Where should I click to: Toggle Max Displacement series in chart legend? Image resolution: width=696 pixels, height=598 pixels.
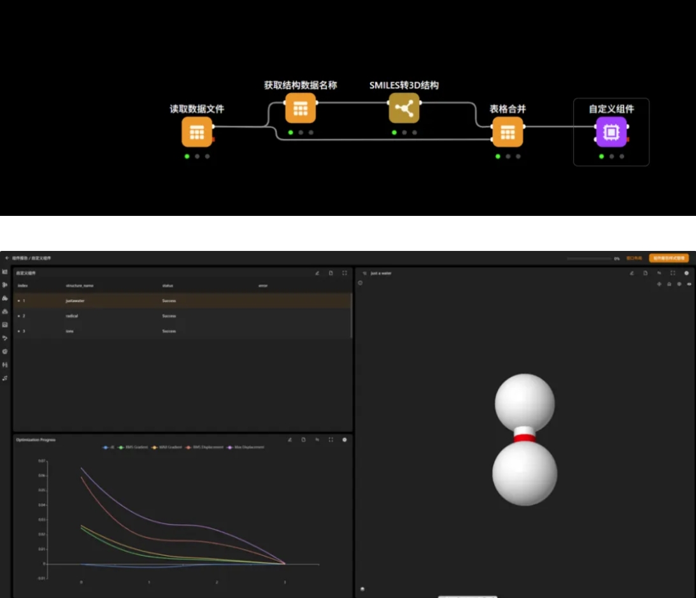[x=245, y=447]
